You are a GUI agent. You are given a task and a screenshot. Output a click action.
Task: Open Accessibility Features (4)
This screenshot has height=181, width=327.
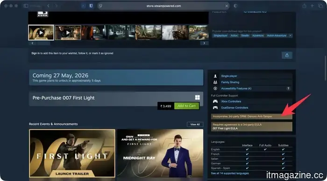click(x=236, y=88)
